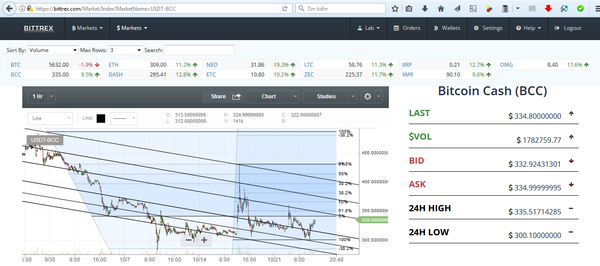Click the USDT-BCC chart label
This screenshot has width=600, height=266.
(45, 140)
